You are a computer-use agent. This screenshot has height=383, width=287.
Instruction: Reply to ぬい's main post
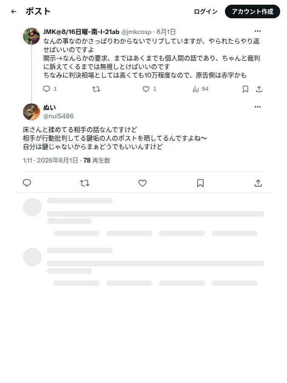(27, 183)
